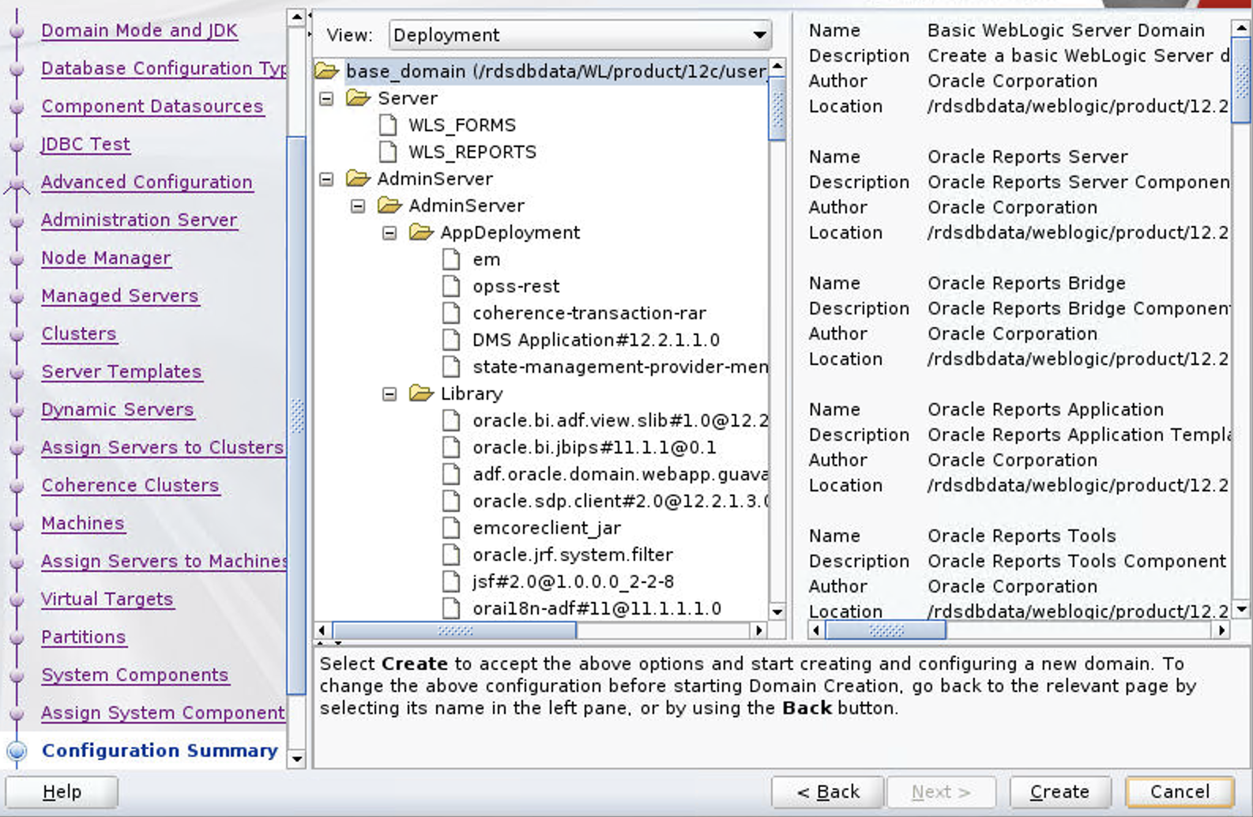This screenshot has height=817, width=1253.
Task: Click the Back button
Action: point(827,792)
